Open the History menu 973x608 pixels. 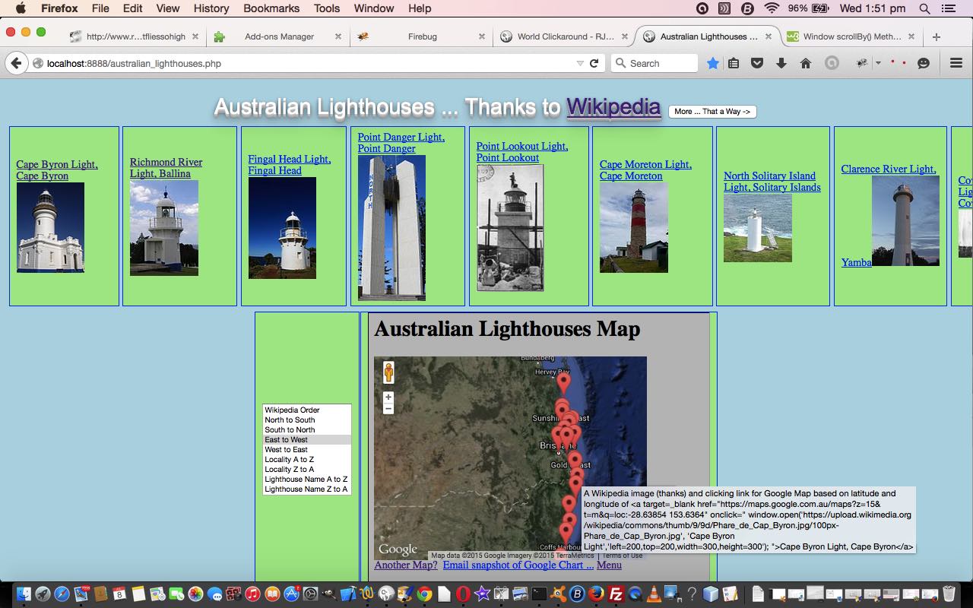click(211, 8)
